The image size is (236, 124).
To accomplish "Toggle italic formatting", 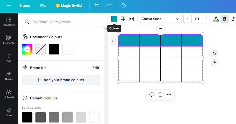I will (233, 19).
